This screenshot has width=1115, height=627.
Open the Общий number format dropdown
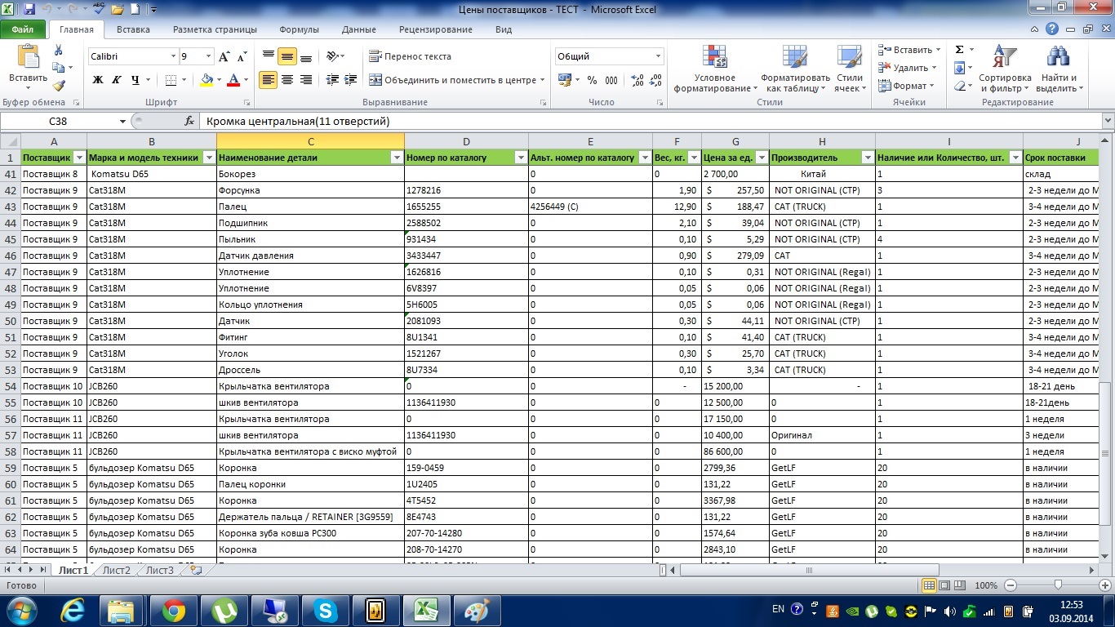(658, 56)
